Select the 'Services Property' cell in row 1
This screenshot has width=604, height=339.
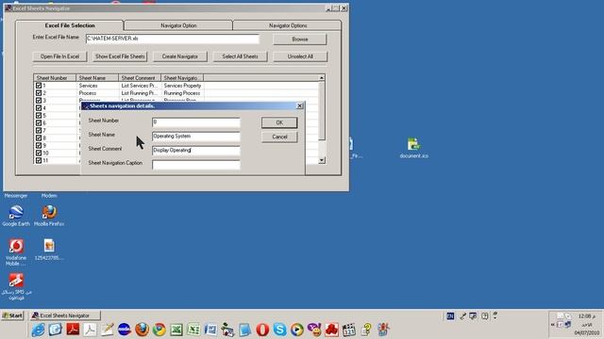(182, 86)
